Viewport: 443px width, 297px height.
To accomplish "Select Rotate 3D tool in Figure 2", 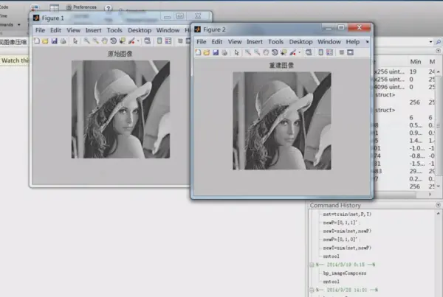I will 275,52.
